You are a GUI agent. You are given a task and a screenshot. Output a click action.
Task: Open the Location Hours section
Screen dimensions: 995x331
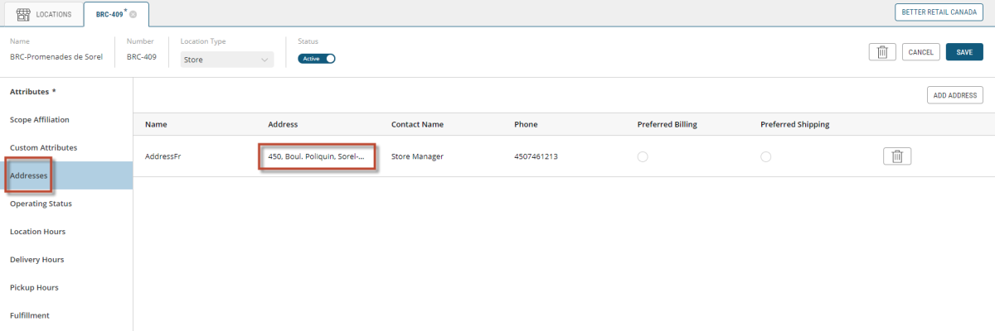pyautogui.click(x=37, y=232)
